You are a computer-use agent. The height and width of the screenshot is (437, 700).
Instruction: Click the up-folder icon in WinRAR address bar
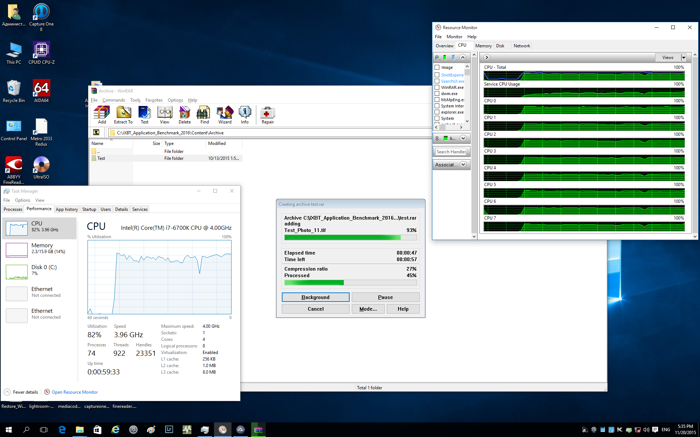click(x=96, y=133)
